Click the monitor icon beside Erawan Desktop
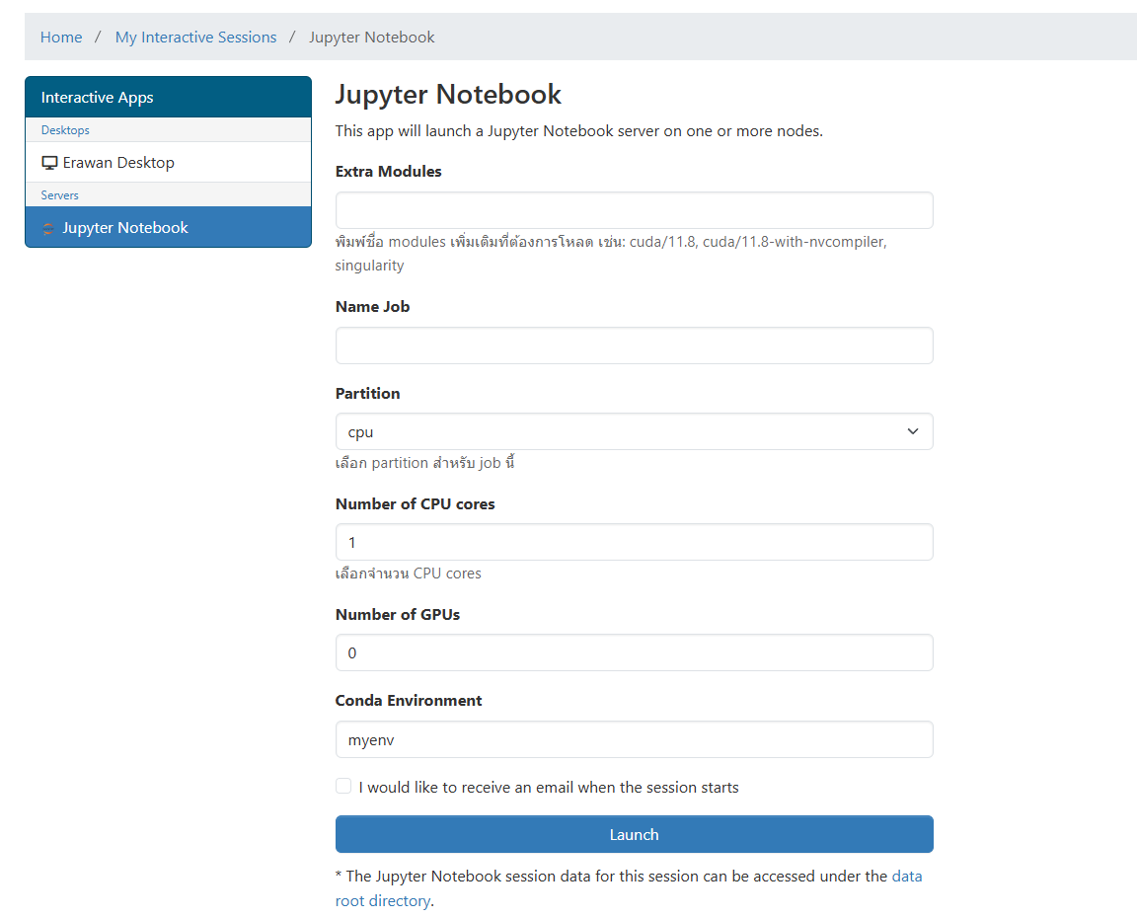The height and width of the screenshot is (918, 1137). click(49, 163)
